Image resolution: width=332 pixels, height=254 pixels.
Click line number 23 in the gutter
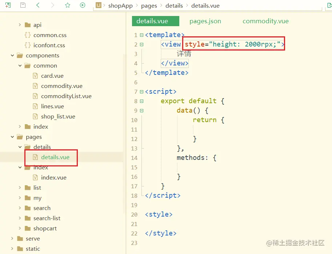(x=134, y=243)
